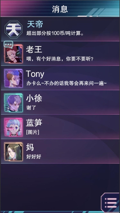
Task: Open 老王's message 喂,有个好消息
Action: click(x=60, y=59)
